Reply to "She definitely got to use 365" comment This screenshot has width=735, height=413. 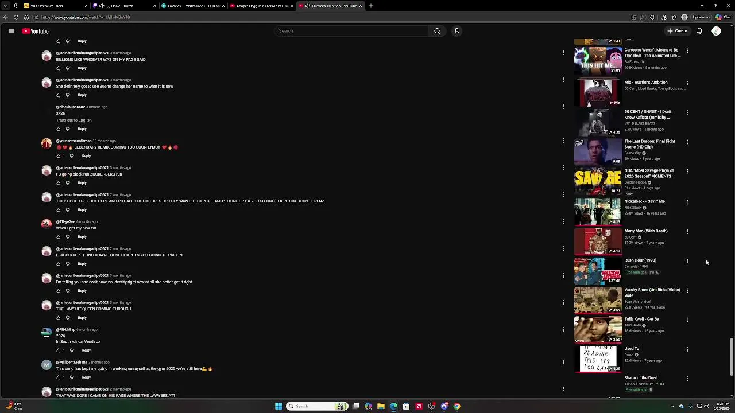(x=82, y=95)
